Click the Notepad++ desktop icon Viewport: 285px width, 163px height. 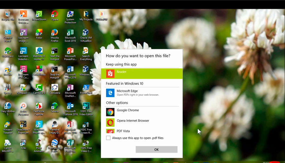[x=23, y=89]
